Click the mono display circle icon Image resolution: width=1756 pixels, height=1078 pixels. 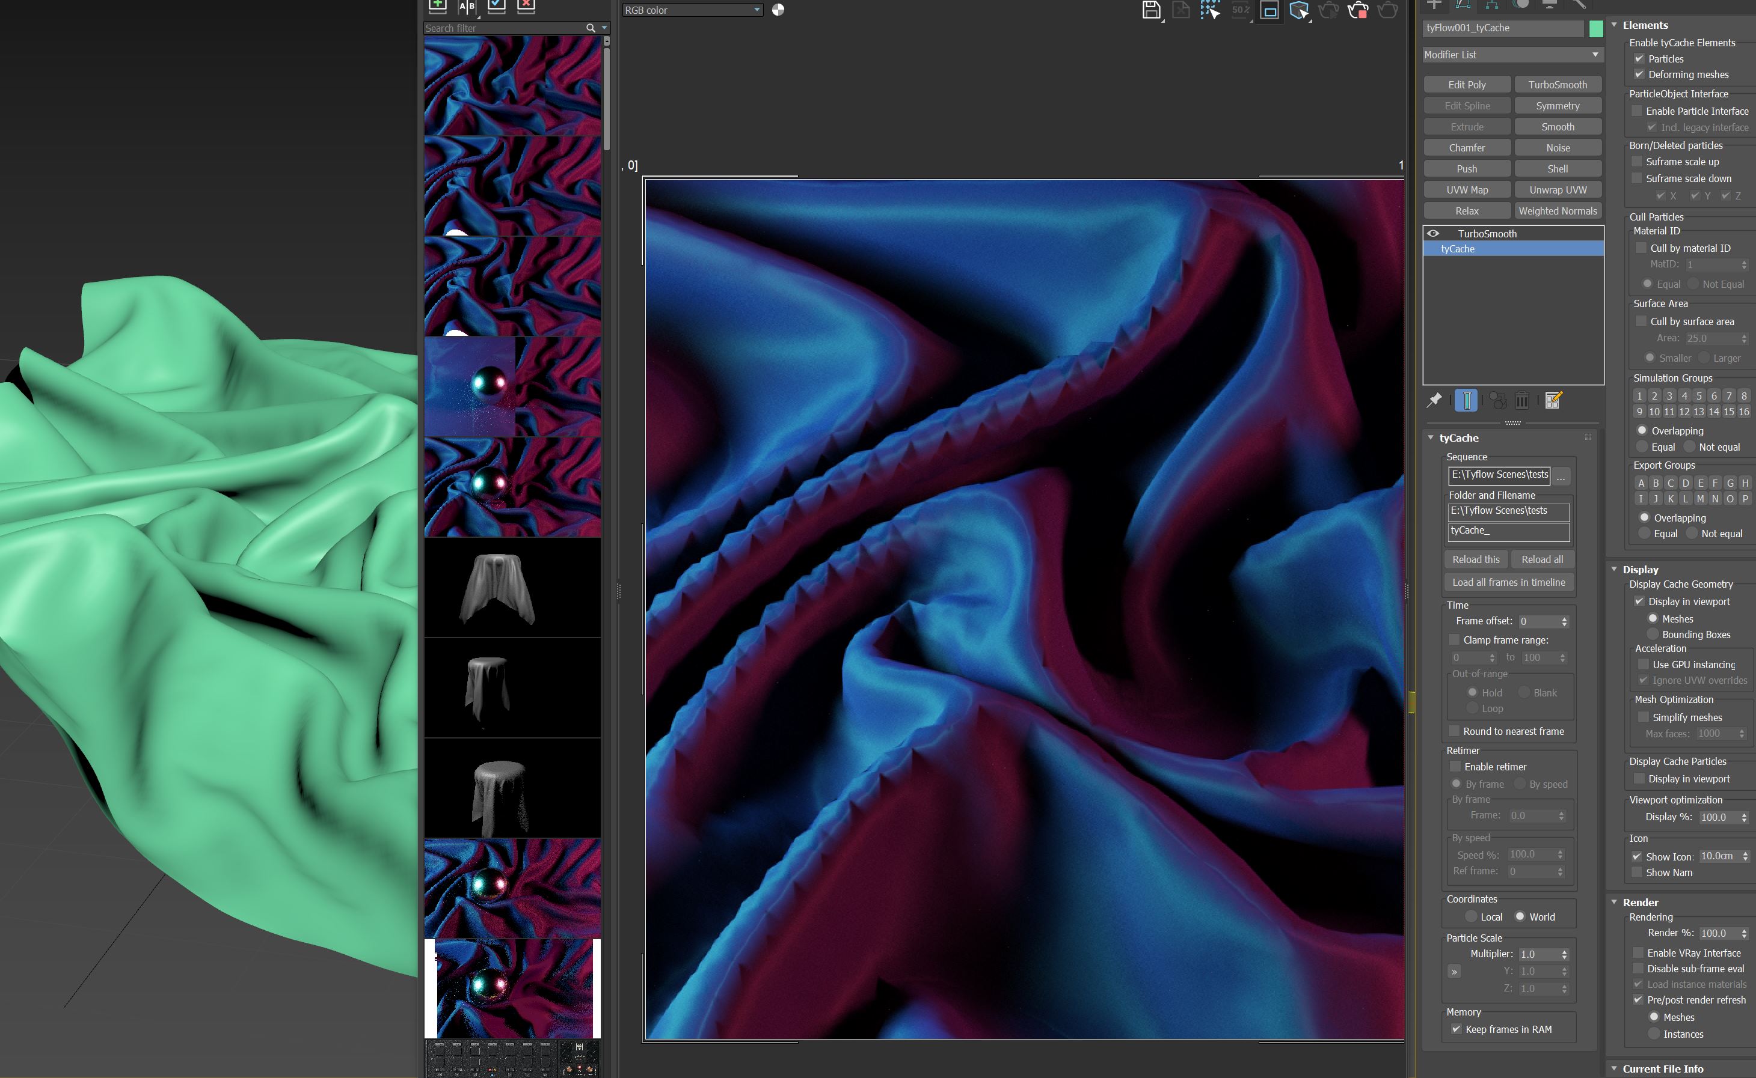778,10
